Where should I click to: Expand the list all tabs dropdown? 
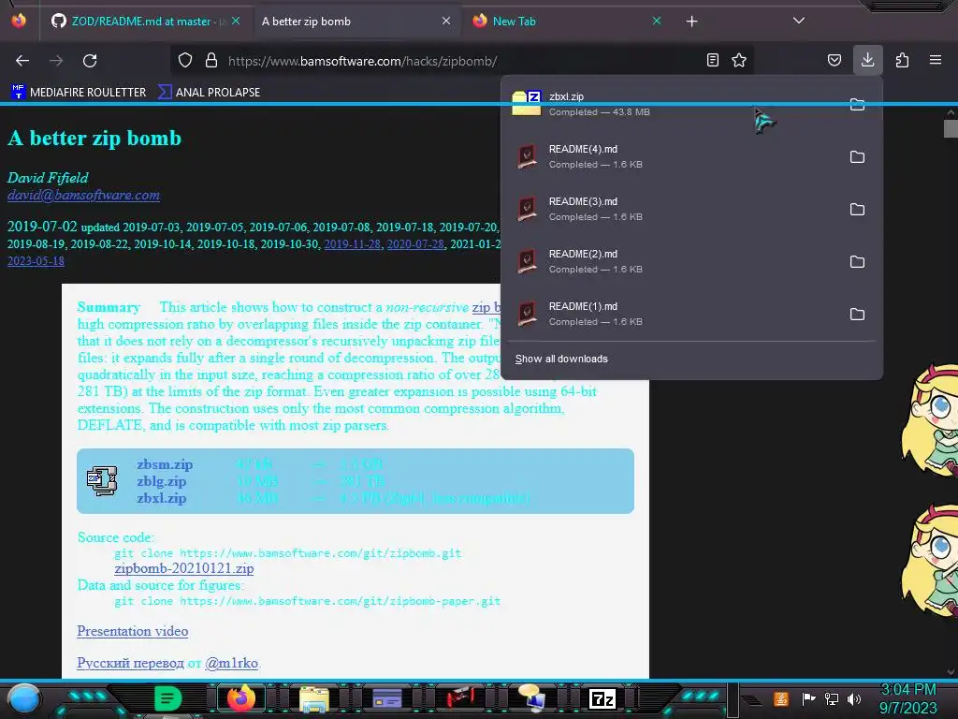click(x=799, y=21)
